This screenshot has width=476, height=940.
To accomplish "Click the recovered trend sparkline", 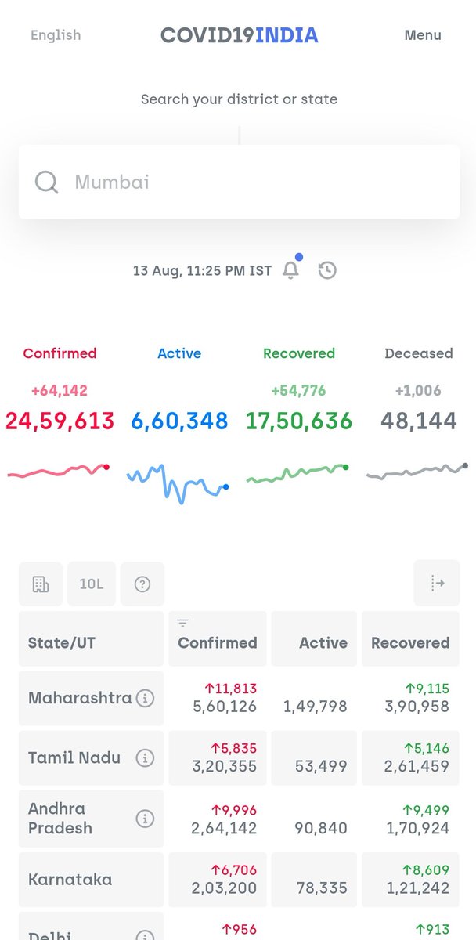I will click(x=297, y=473).
